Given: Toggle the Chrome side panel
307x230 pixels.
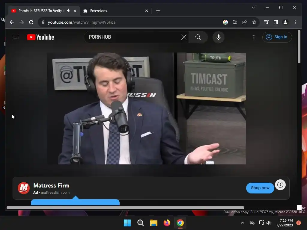Looking at the screenshot, I should pos(276,22).
